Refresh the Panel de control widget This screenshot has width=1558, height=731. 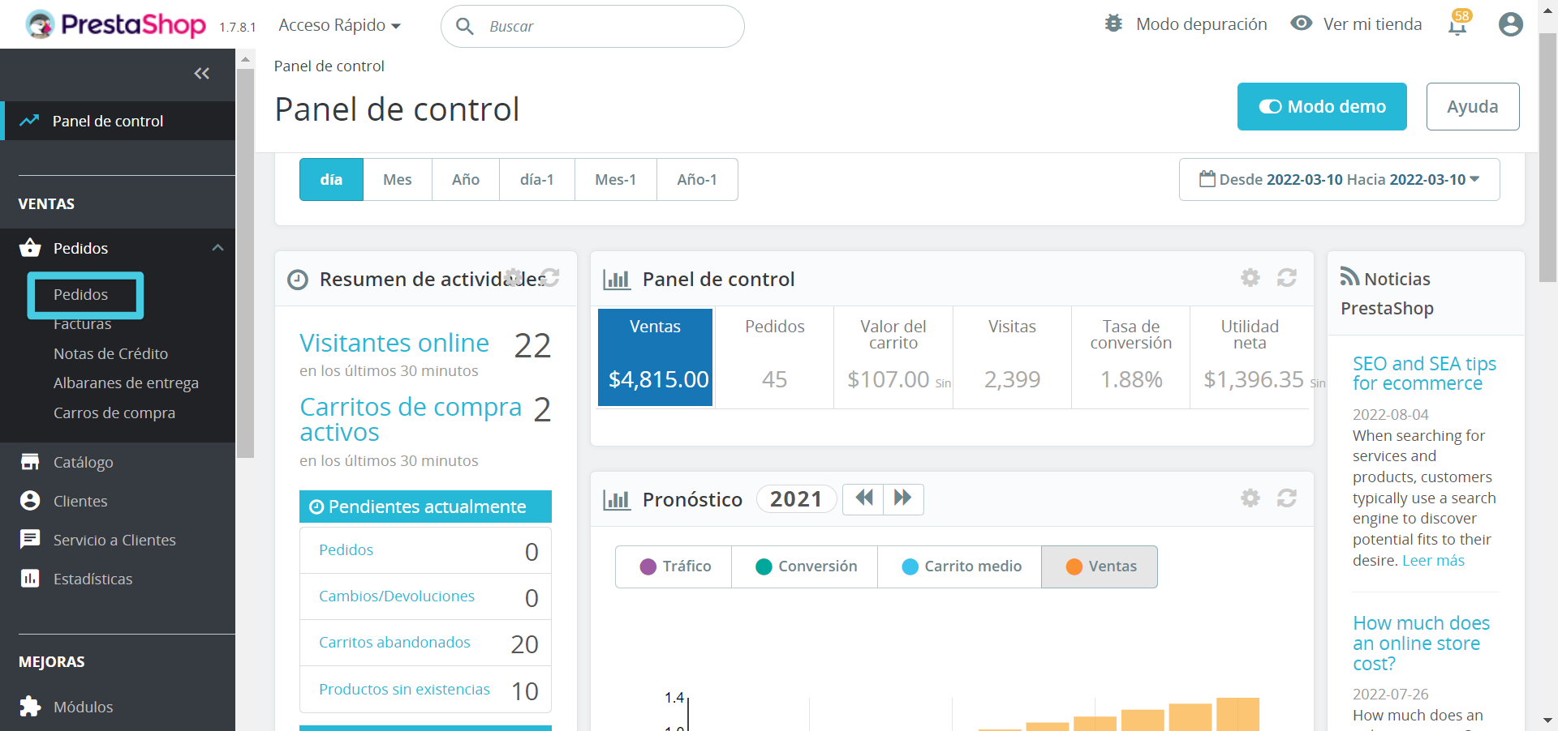pos(1287,278)
